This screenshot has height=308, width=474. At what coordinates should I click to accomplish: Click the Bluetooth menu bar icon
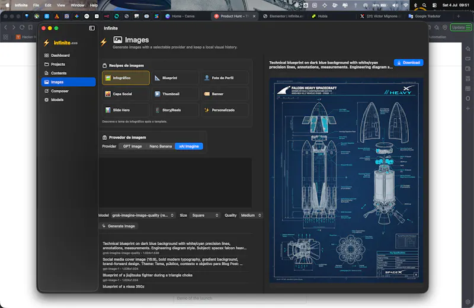coord(415,5)
